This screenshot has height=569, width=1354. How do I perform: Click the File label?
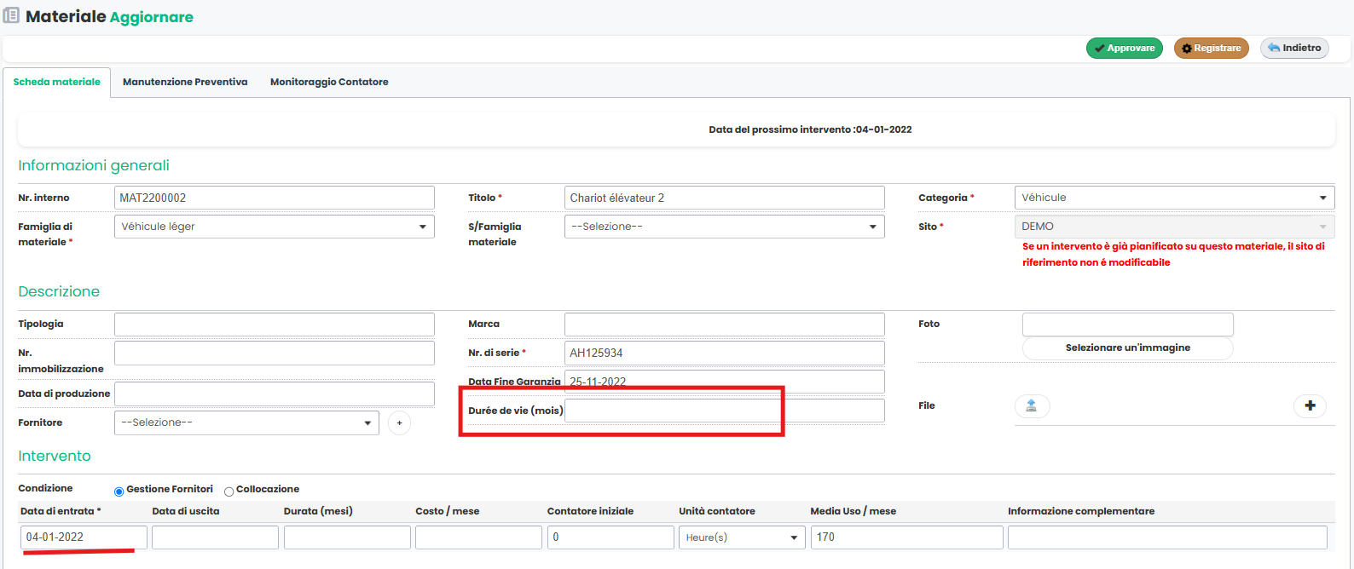click(927, 406)
